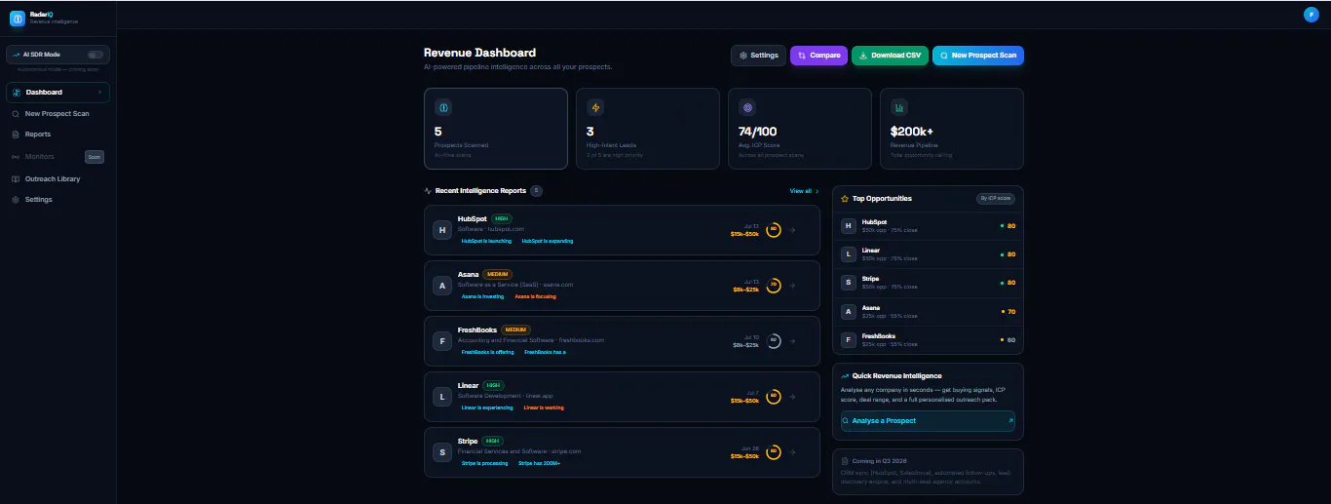Click the MEDIUM badge on Asana
This screenshot has width=1331, height=504.
pyautogui.click(x=497, y=274)
